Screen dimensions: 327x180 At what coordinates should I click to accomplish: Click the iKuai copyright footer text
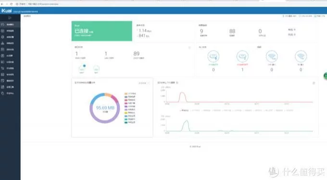pos(195,147)
